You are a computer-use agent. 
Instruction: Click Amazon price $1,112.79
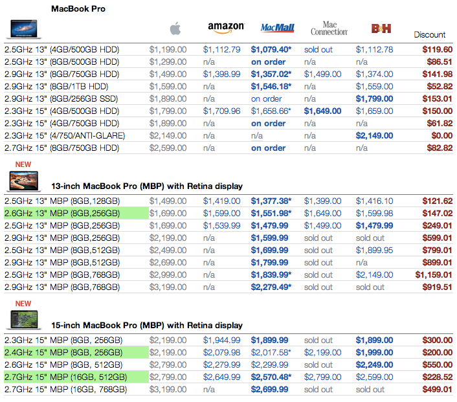pos(221,50)
